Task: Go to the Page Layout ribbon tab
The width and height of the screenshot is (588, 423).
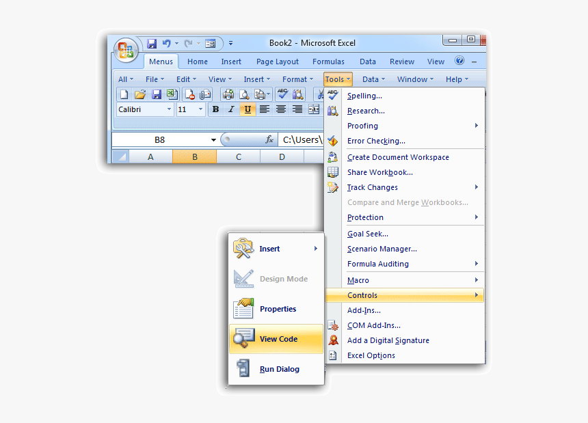Action: (x=278, y=62)
